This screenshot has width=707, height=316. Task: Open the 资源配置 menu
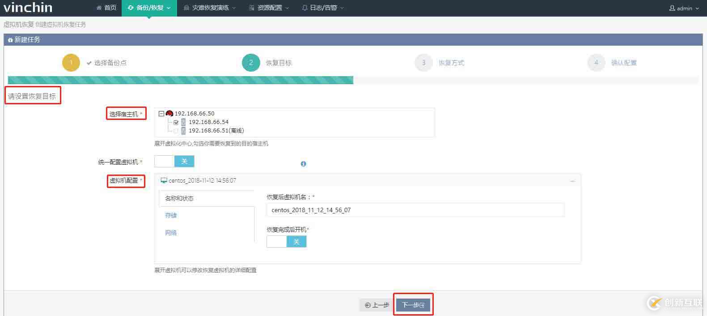tap(269, 8)
